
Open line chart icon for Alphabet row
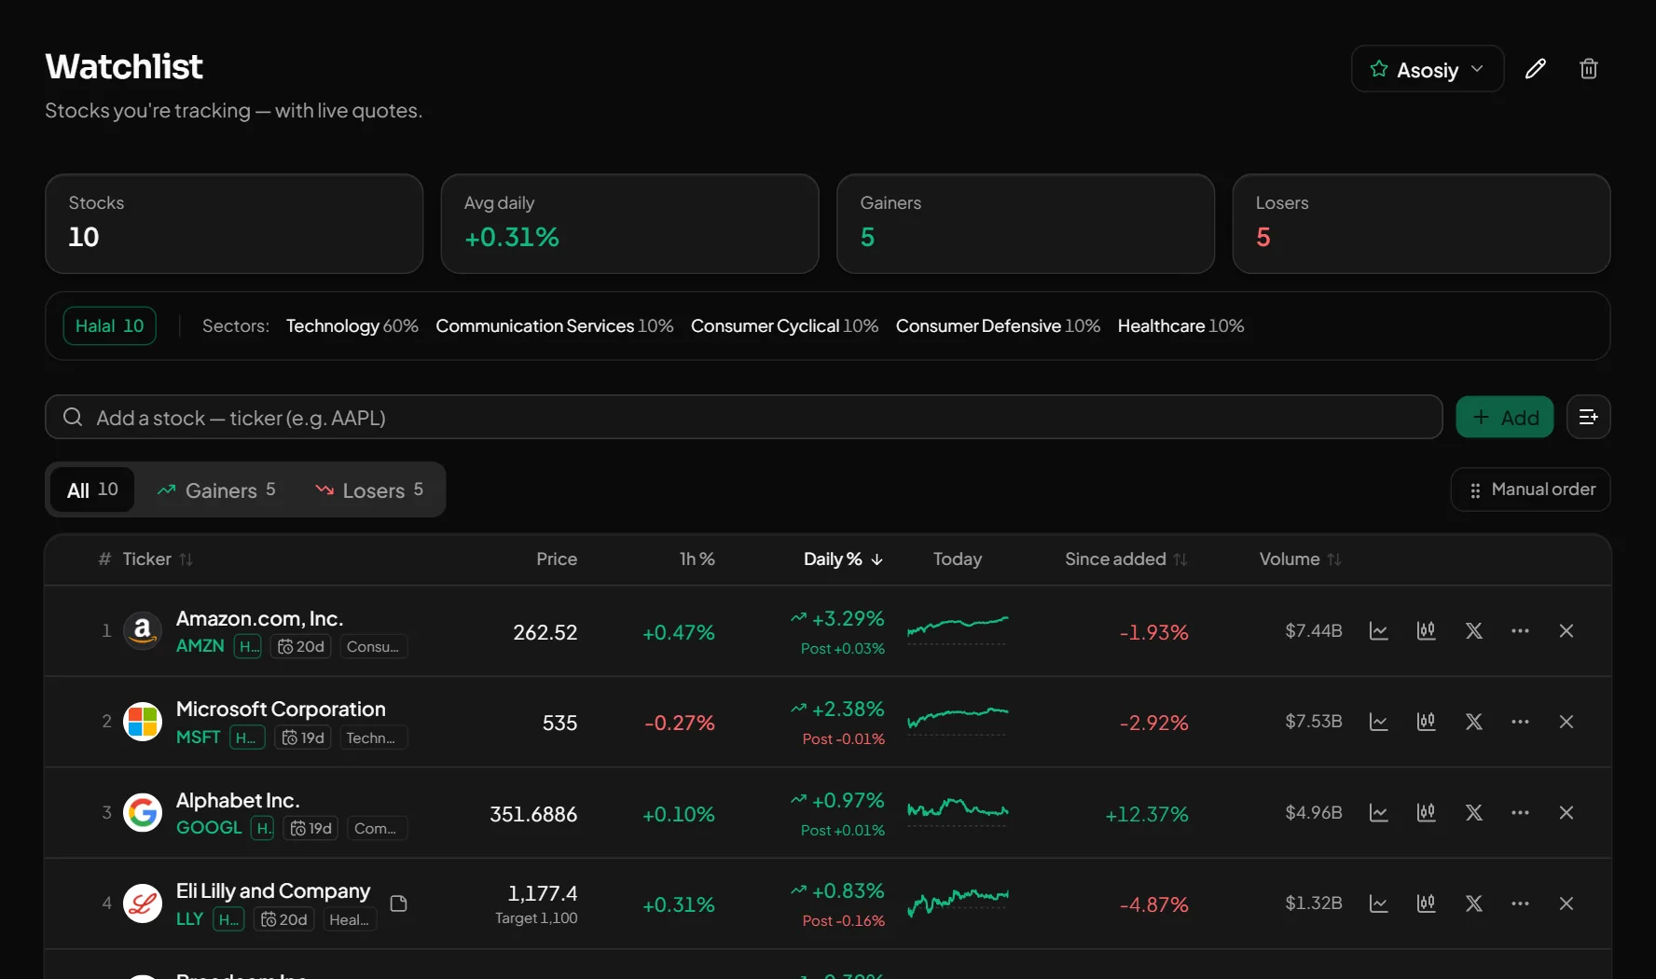(1379, 813)
